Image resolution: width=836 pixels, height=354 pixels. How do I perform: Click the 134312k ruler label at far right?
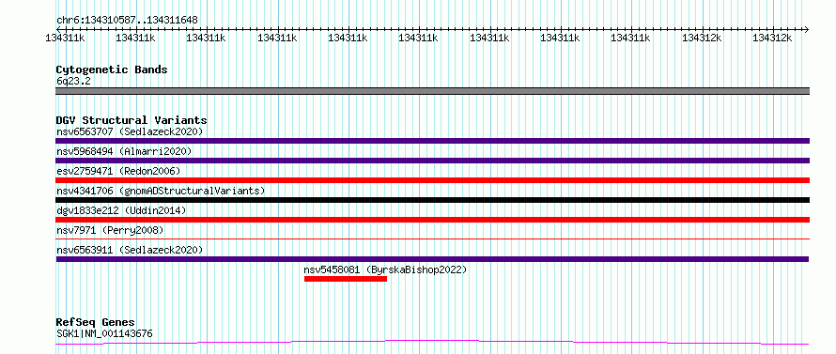click(772, 38)
